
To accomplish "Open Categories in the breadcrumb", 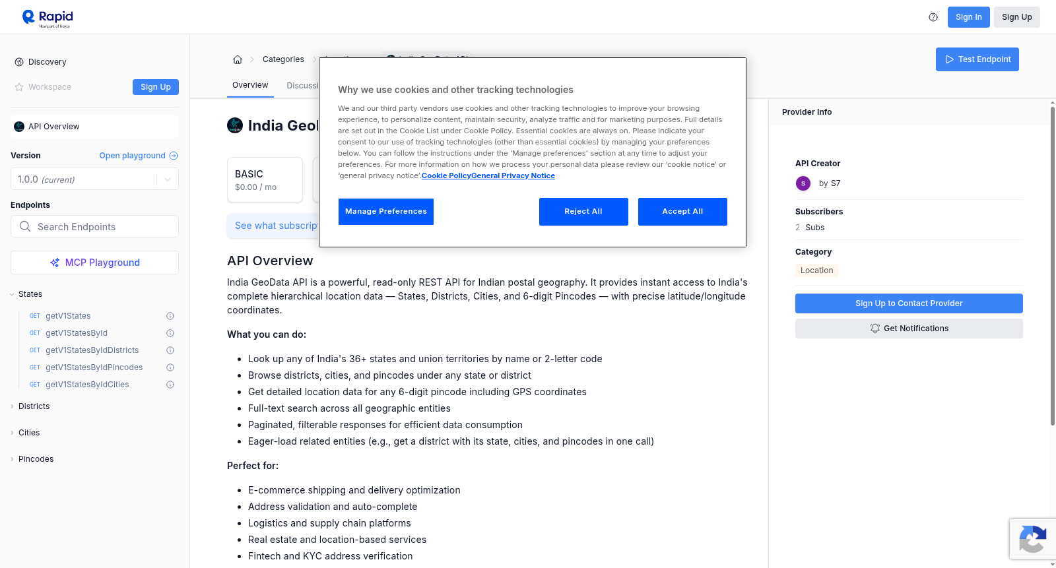I will pos(283,59).
